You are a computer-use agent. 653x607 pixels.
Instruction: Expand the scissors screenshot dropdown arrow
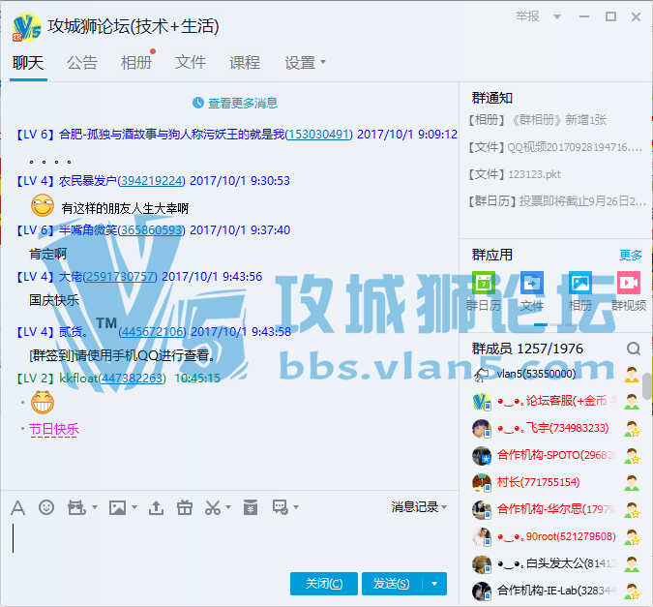click(x=227, y=507)
